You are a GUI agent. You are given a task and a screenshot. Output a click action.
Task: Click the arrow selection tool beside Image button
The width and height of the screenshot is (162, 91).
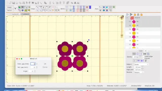15,9
